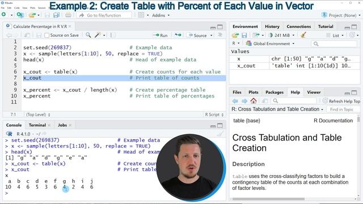Toggle the Source on Save checkbox
Image resolution: width=363 pixels, height=204 pixels.
click(x=47, y=35)
